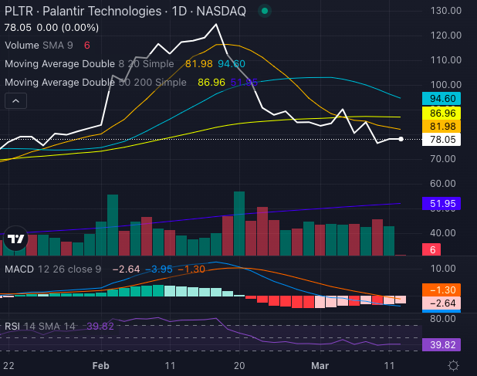Click the 78.05 current price label

point(443,139)
